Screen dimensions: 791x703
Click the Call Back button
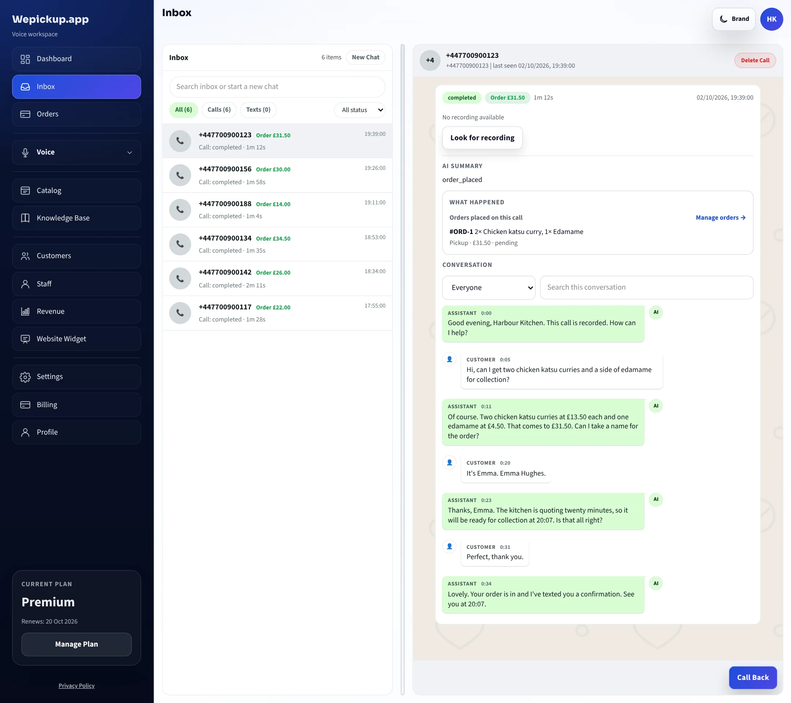point(753,677)
